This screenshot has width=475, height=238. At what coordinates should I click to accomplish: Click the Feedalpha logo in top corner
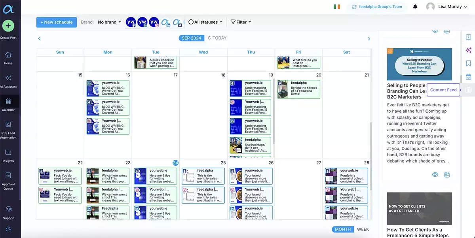[x=8, y=9]
